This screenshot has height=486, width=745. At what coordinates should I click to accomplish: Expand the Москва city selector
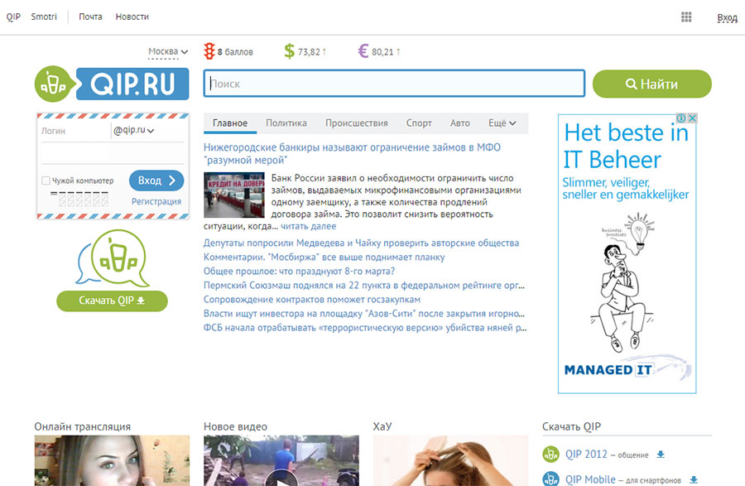point(168,51)
